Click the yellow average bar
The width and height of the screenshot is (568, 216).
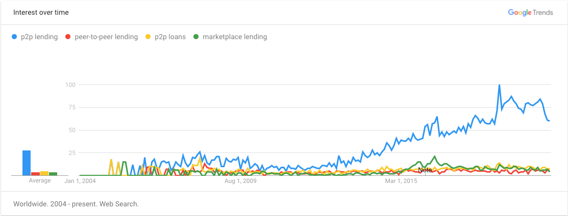click(44, 173)
